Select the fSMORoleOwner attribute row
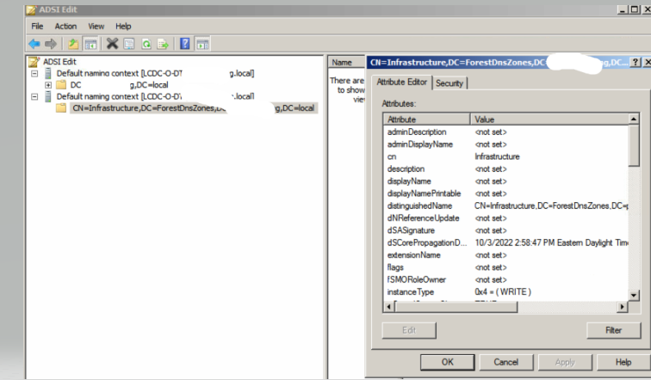 (x=505, y=279)
